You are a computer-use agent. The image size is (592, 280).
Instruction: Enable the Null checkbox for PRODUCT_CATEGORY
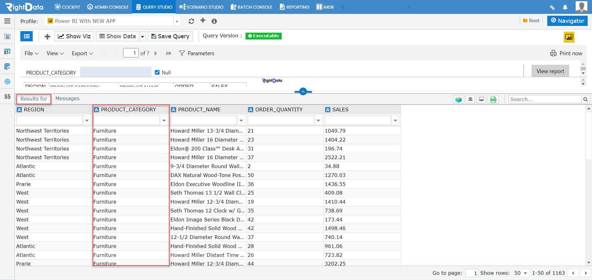coord(157,72)
